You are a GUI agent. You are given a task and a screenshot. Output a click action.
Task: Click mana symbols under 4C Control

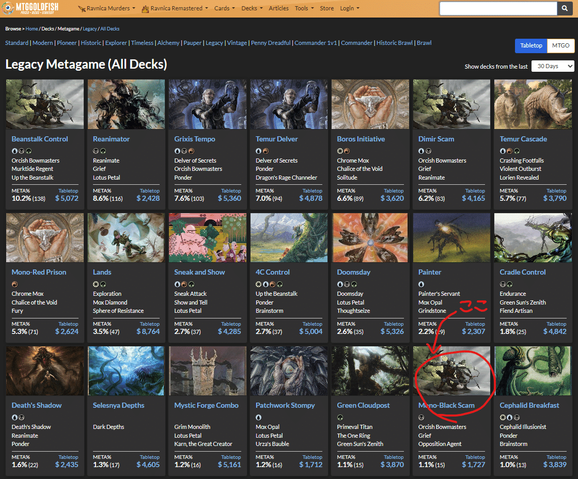click(x=270, y=284)
